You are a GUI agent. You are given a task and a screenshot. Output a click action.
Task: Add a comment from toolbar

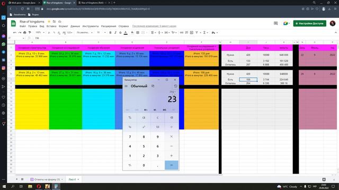coord(186,33)
